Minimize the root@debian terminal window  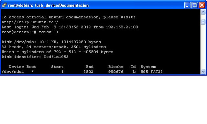[187, 5]
